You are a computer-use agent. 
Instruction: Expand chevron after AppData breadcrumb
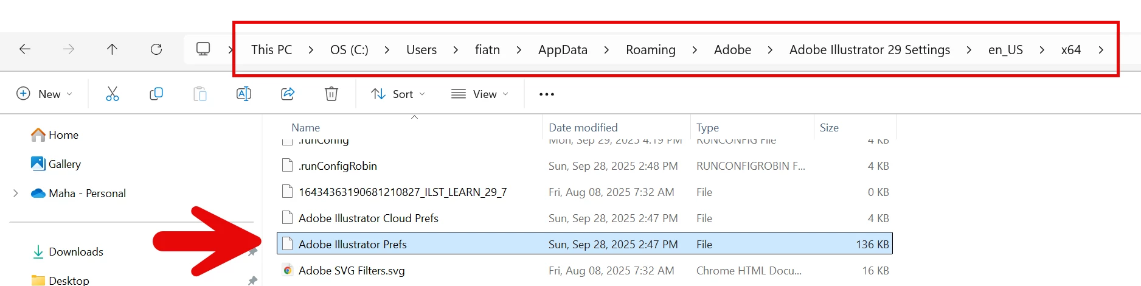pyautogui.click(x=606, y=50)
